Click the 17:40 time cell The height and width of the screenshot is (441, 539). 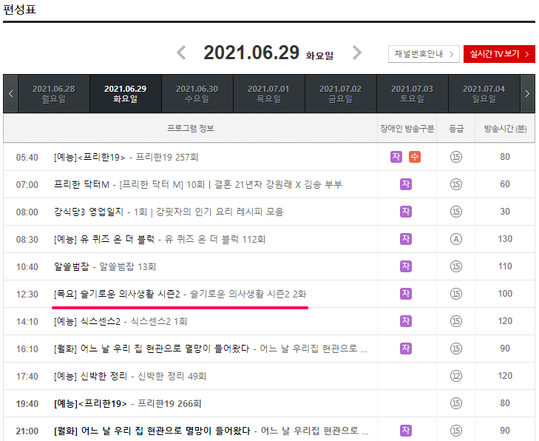[27, 377]
